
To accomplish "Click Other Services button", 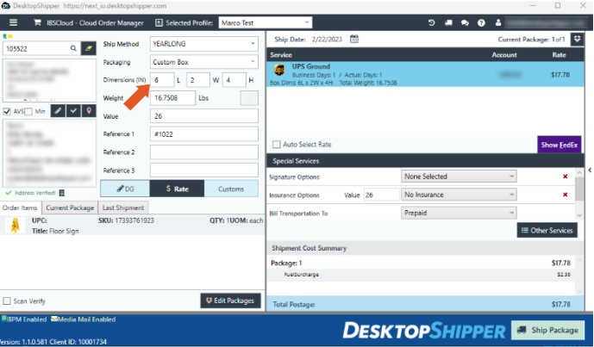I will pyautogui.click(x=547, y=230).
